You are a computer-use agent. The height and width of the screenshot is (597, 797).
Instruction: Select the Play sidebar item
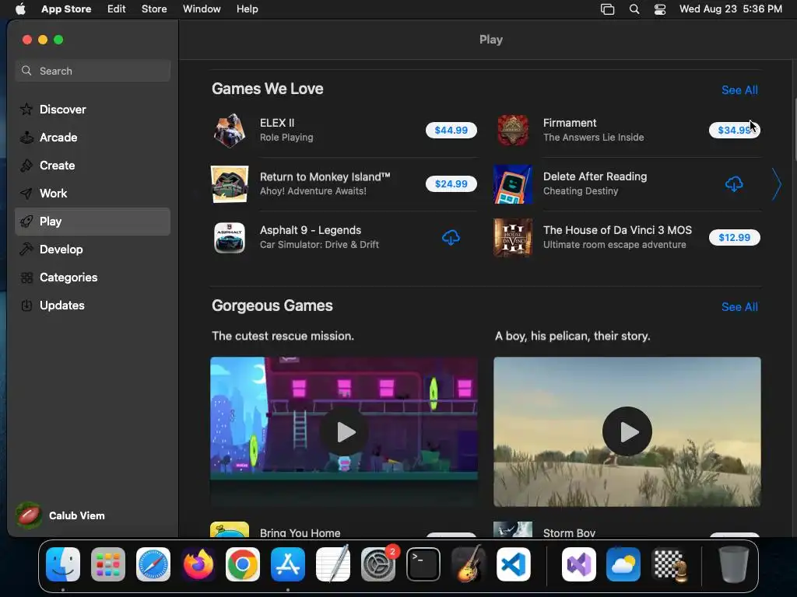93,222
